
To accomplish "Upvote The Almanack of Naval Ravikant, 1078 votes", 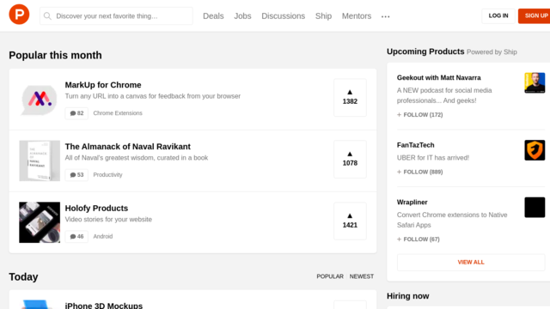I will (350, 159).
